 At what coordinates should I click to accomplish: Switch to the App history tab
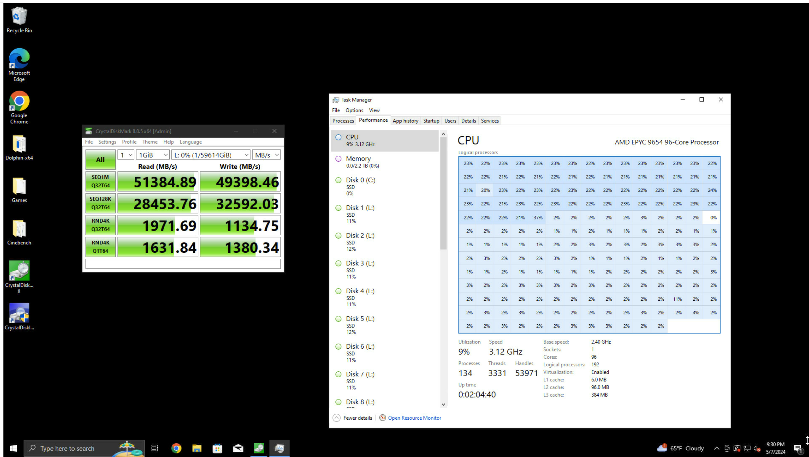[406, 120]
